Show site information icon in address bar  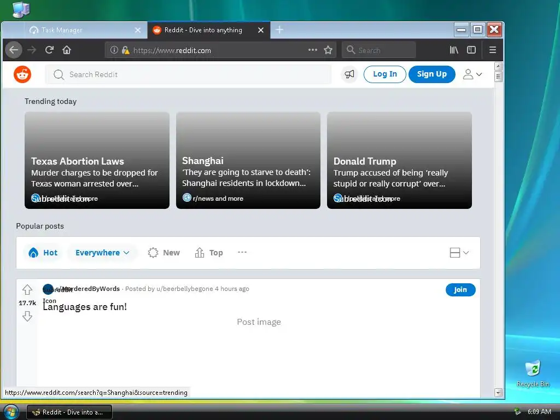point(114,50)
